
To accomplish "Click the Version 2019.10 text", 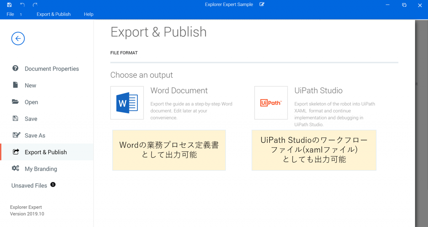I will point(27,214).
